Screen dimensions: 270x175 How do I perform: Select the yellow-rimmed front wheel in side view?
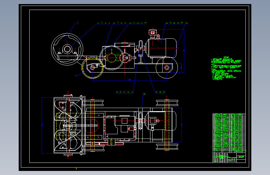92,68
